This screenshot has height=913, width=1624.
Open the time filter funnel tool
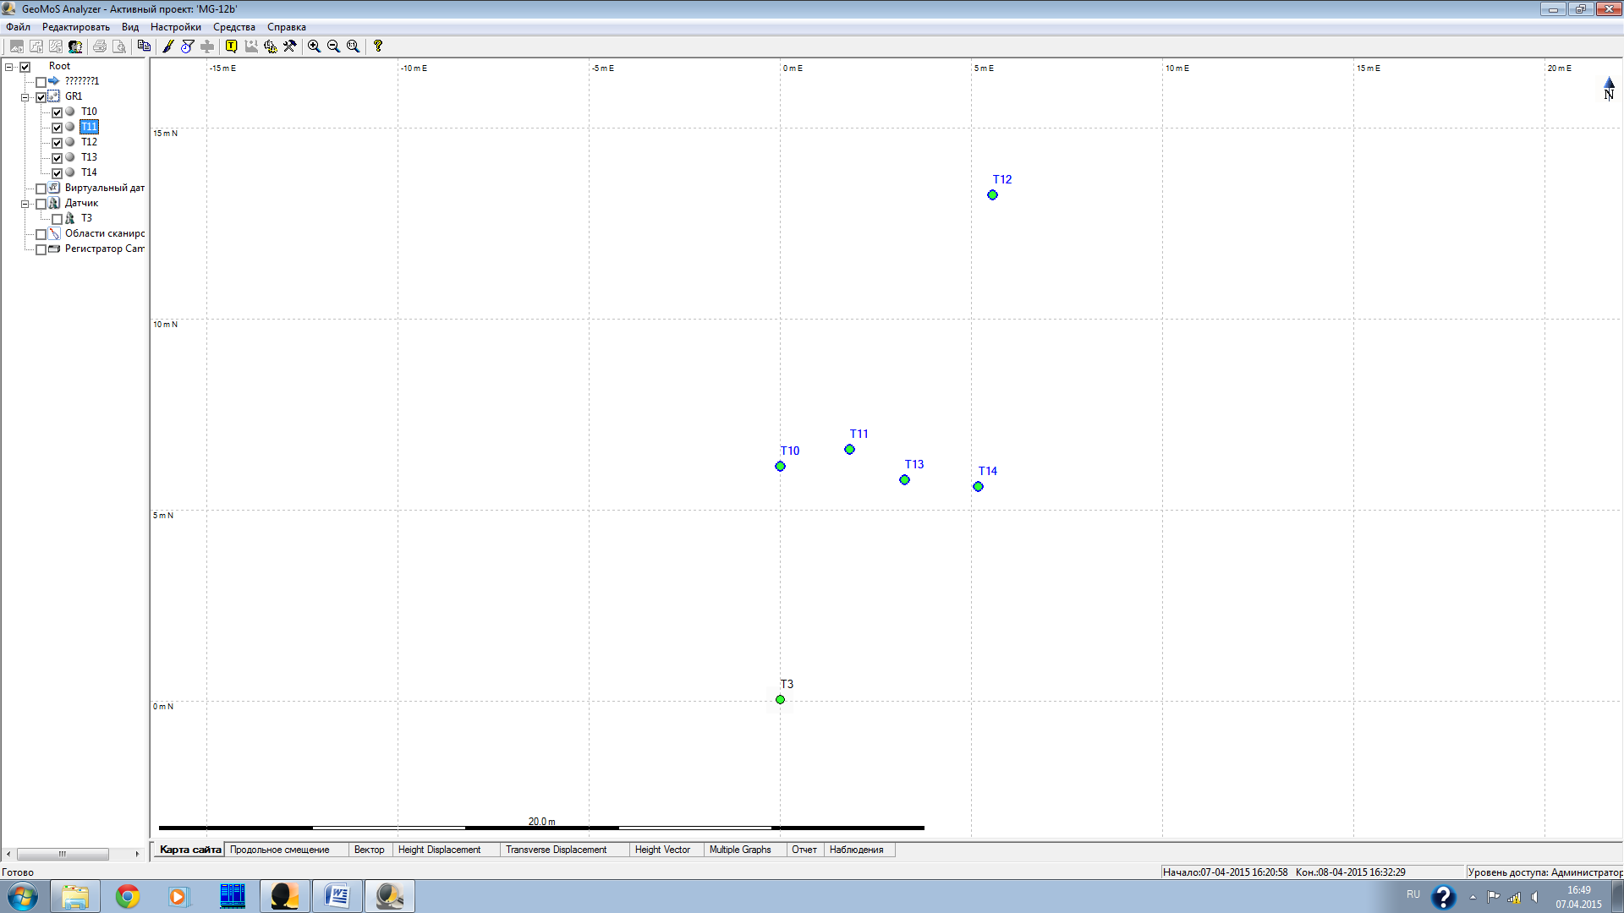pyautogui.click(x=188, y=46)
